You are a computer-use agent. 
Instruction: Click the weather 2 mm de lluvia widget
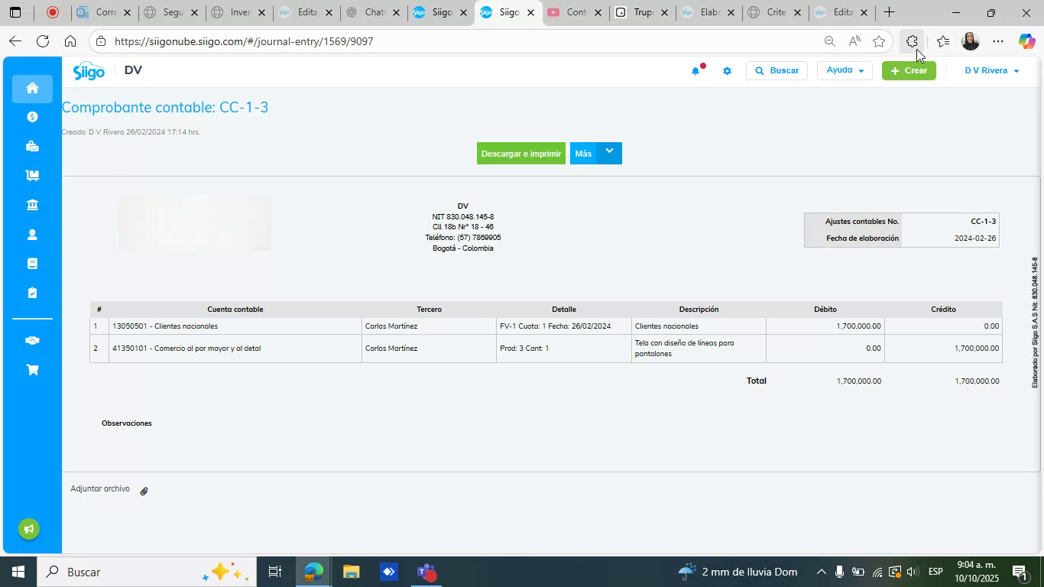pyautogui.click(x=738, y=572)
